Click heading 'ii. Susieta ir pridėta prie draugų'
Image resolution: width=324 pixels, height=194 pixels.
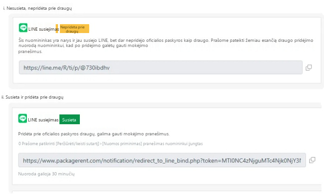coord(32,97)
